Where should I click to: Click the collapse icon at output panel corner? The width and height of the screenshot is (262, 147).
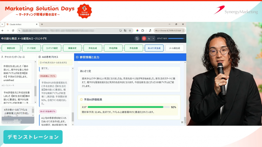tap(182, 122)
